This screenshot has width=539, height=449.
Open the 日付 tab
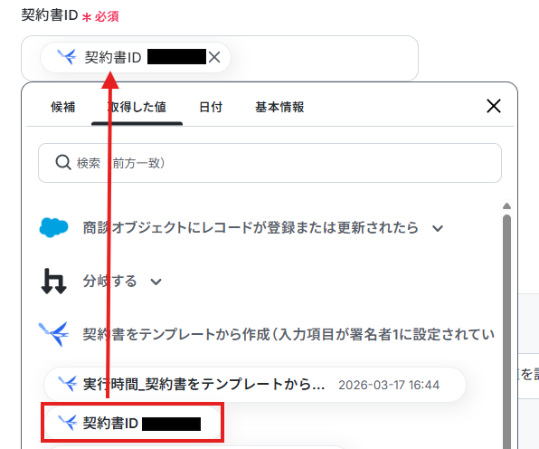click(x=211, y=107)
